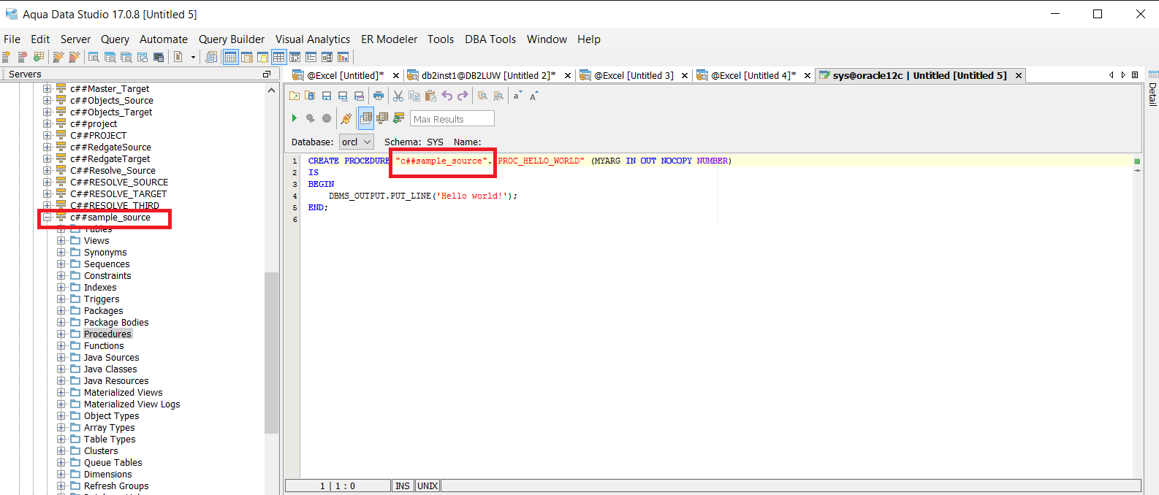Click the Execute Explain gear icon
This screenshot has width=1159, height=495.
(311, 118)
